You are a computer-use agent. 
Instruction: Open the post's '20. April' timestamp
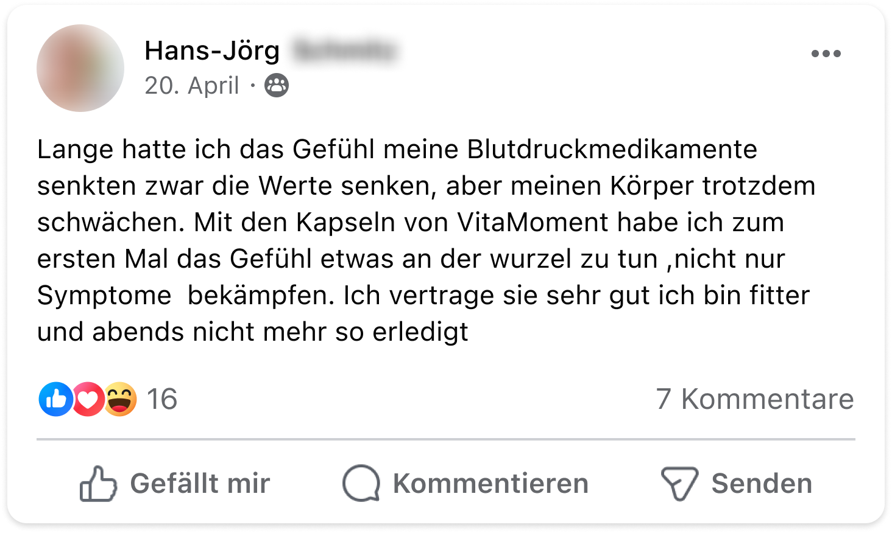click(191, 86)
